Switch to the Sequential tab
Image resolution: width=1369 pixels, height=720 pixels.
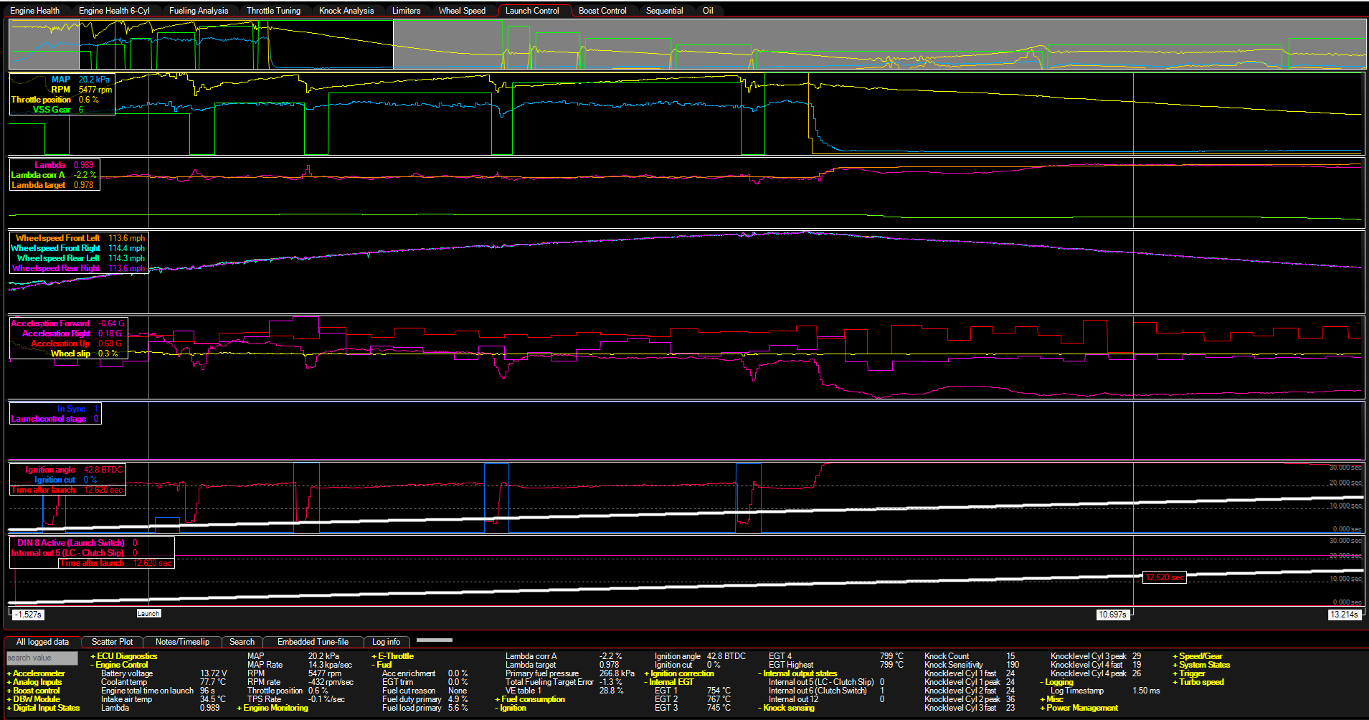664,11
